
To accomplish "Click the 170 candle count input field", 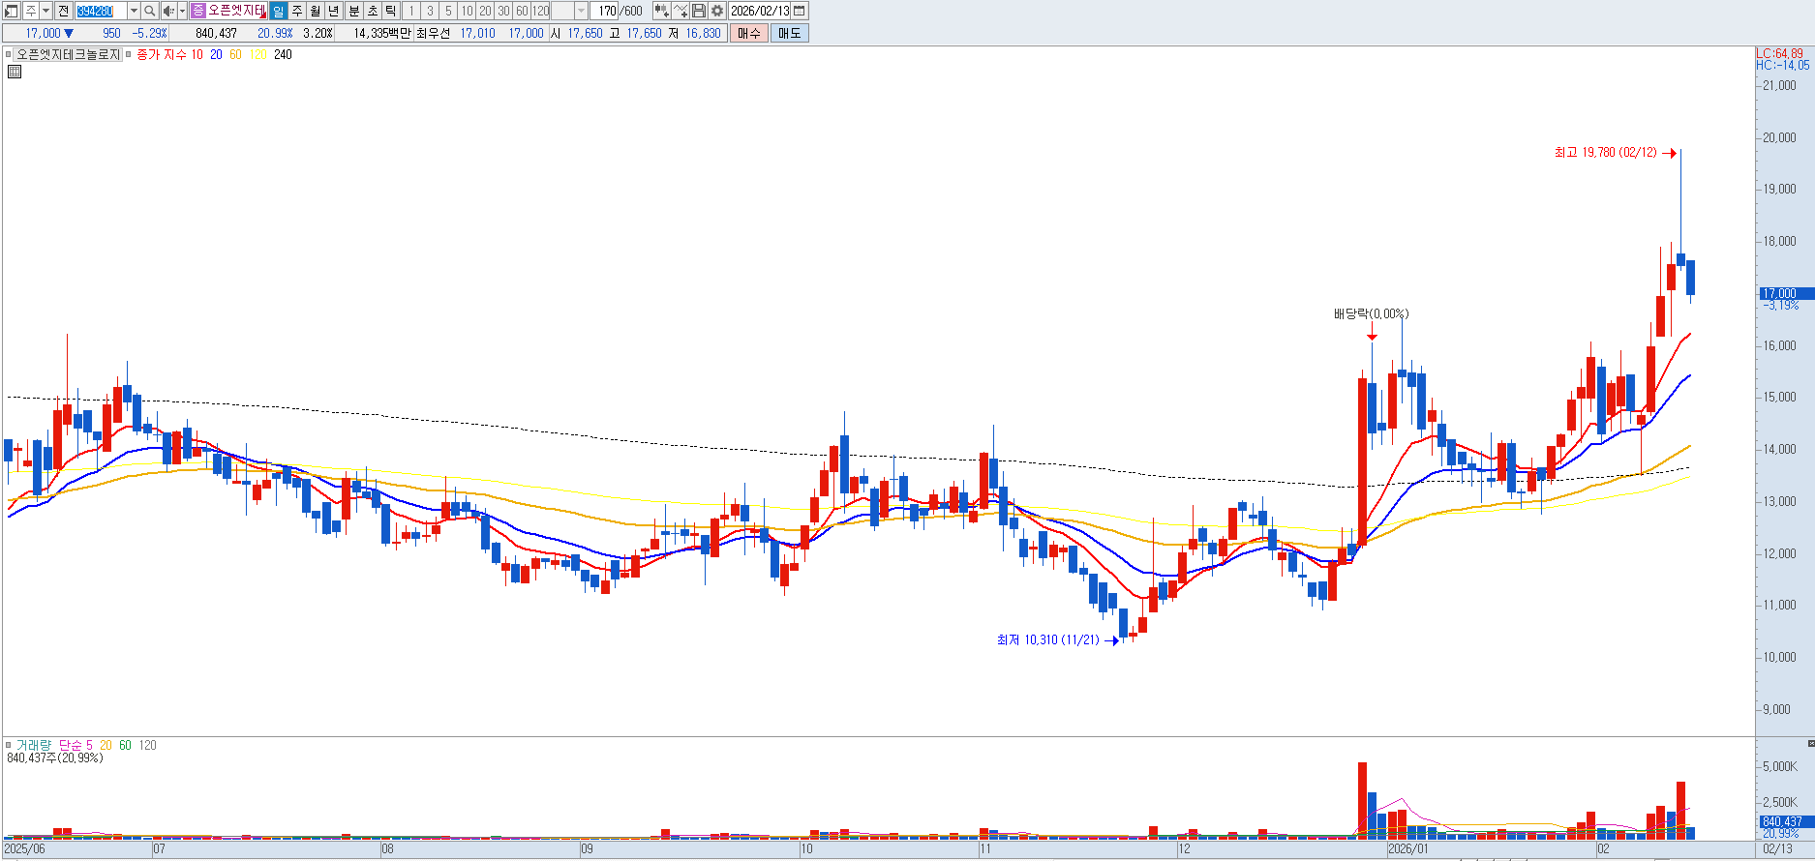I will [x=607, y=11].
